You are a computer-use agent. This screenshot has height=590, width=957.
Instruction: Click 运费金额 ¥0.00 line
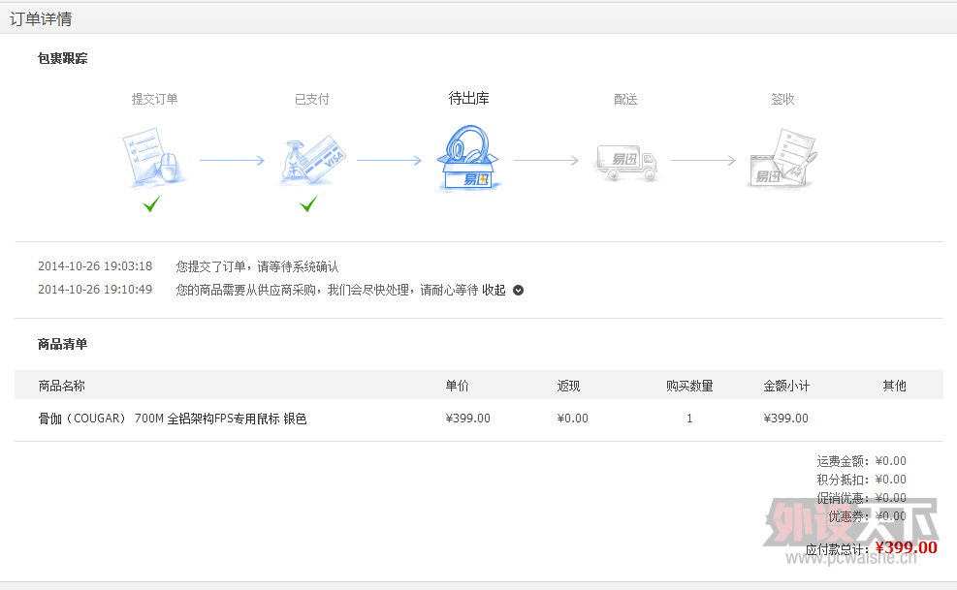[862, 461]
